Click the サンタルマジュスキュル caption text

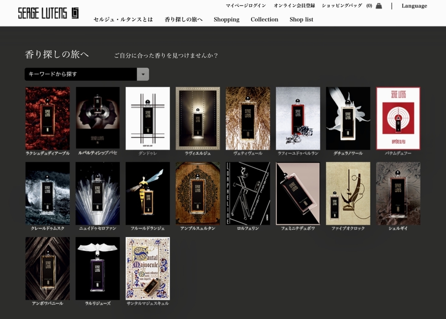click(148, 303)
